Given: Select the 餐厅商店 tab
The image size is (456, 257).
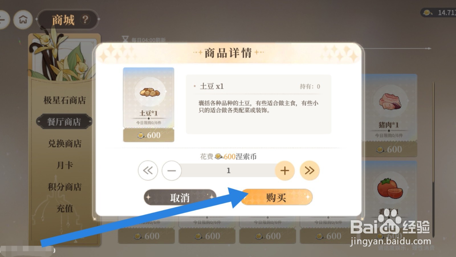Looking at the screenshot, I should (64, 122).
